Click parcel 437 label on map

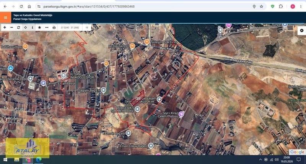tap(138, 98)
